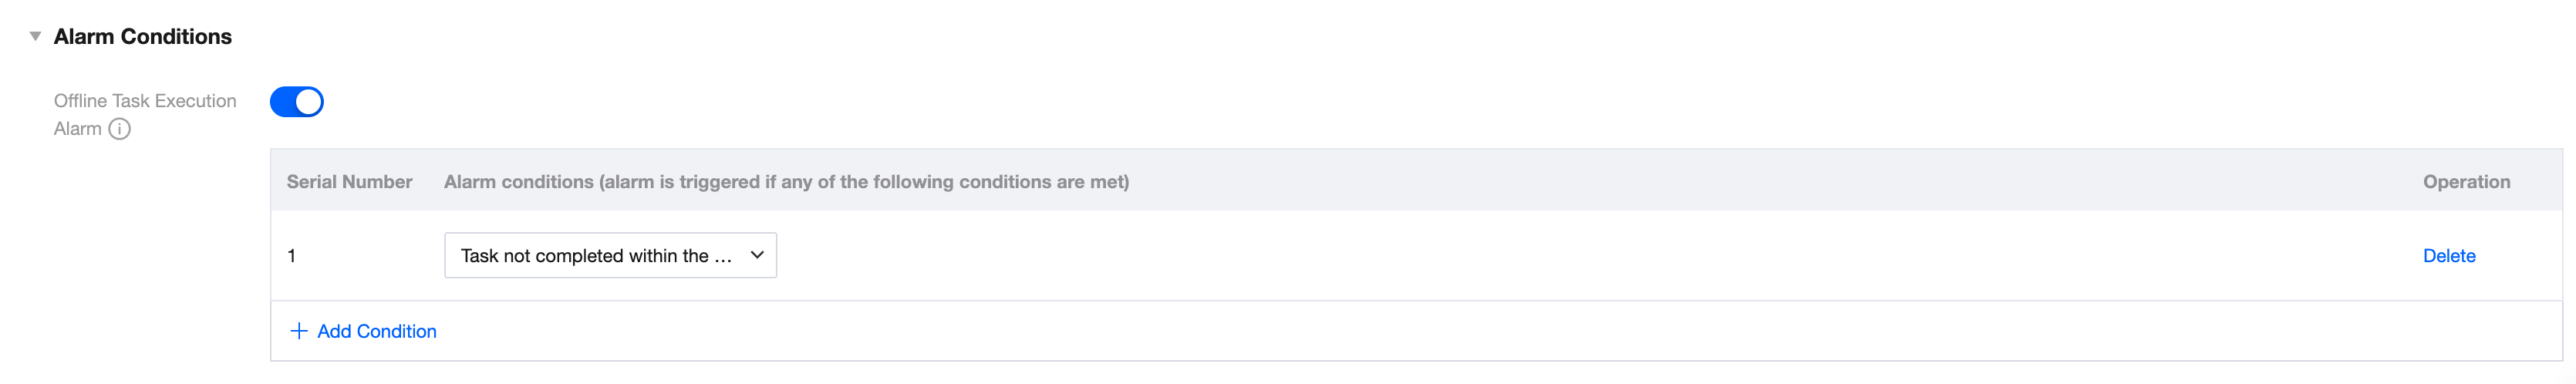This screenshot has width=2576, height=384.
Task: Click the Serial Number column header
Action: point(349,182)
